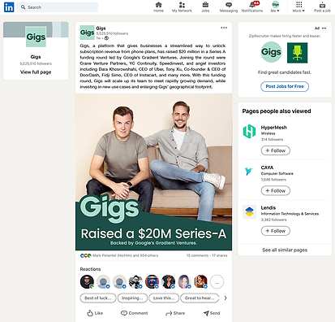The image size is (335, 322).
Task: Select the Love this quick reply
Action: pyautogui.click(x=164, y=298)
